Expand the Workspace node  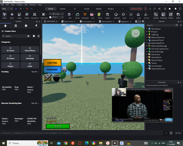click(147, 29)
